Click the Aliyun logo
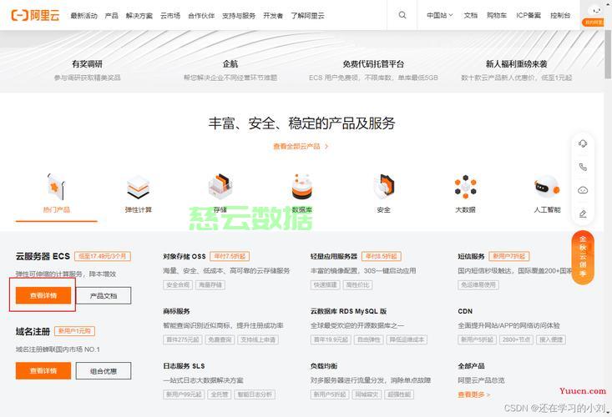 [x=36, y=15]
